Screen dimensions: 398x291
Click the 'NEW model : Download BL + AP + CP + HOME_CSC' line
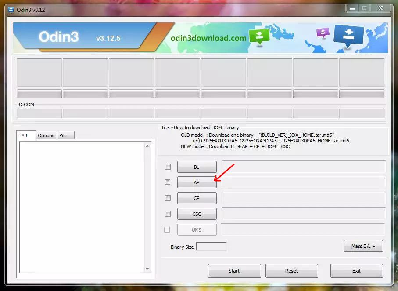click(x=235, y=146)
